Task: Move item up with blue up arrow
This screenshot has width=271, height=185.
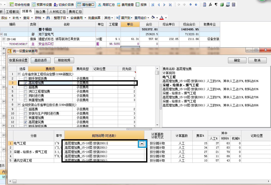Action: coord(190,5)
